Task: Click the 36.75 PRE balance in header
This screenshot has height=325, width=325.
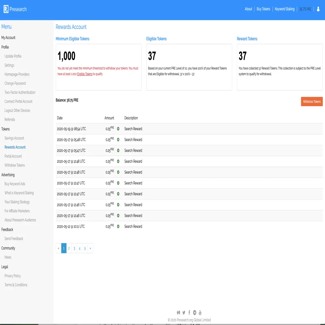Action: click(305, 9)
